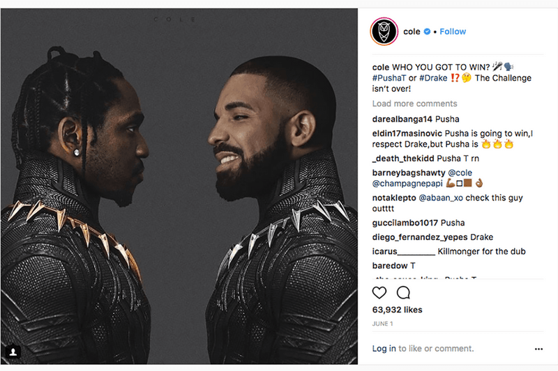Open the main post photo

click(x=179, y=186)
